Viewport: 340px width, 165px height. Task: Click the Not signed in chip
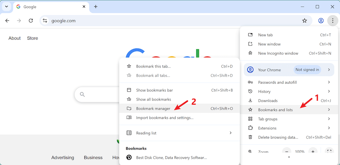pos(307,70)
